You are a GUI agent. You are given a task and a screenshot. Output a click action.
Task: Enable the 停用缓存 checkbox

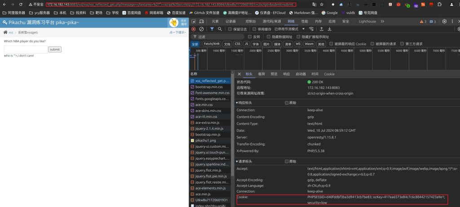click(254, 29)
